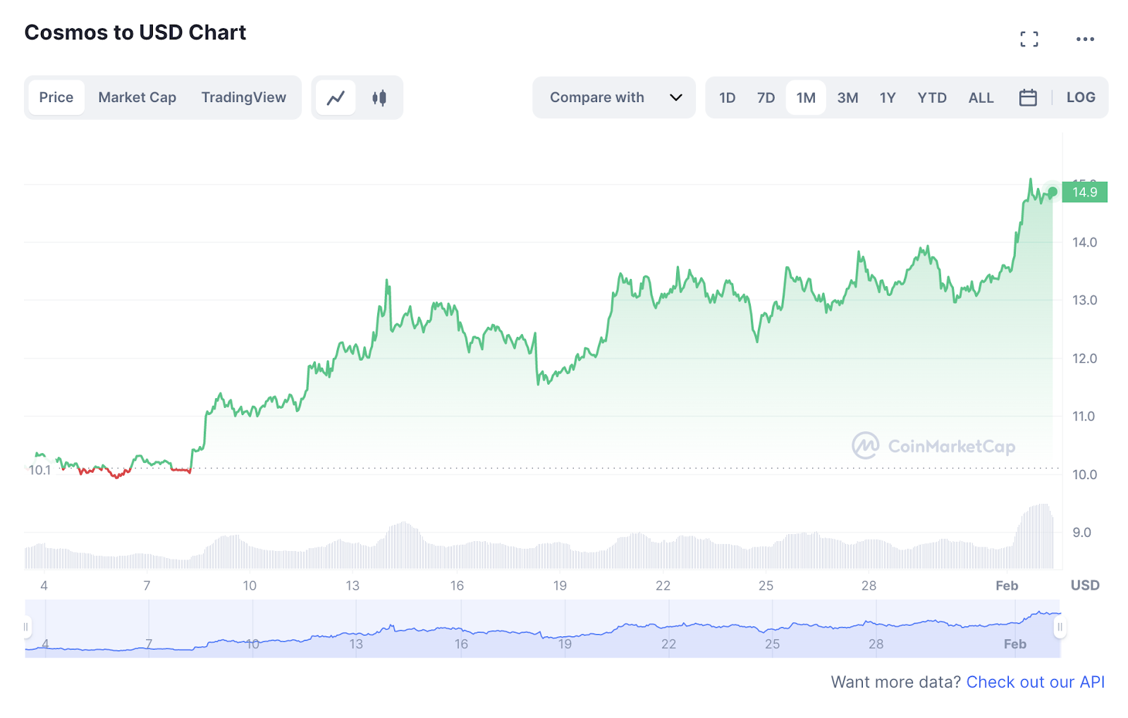The image size is (1128, 718).
Task: Grab the right range slider handle
Action: [x=1059, y=626]
